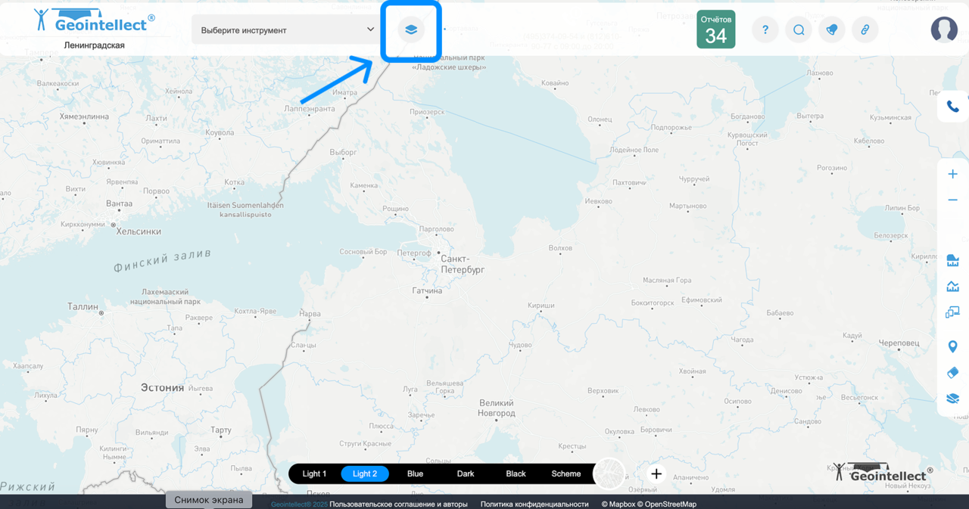
Task: Click the round map style thumbnail
Action: [x=609, y=474]
